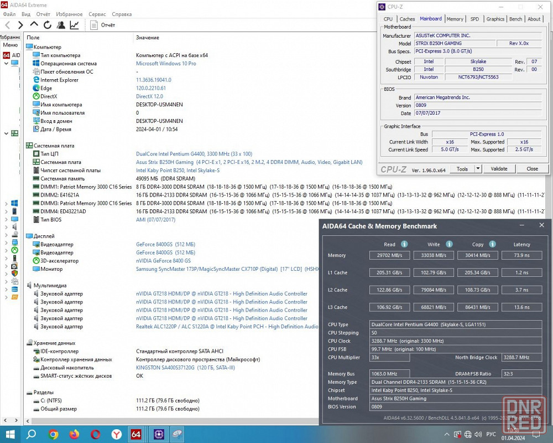Open the Tools dropdown arrow in CPU-Z
The image size is (553, 443).
coord(478,169)
